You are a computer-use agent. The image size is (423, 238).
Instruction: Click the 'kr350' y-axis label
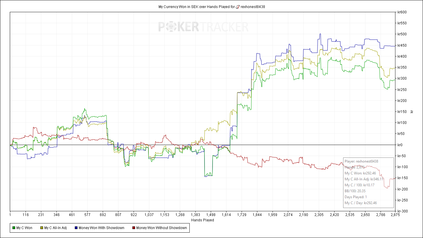[402, 67]
